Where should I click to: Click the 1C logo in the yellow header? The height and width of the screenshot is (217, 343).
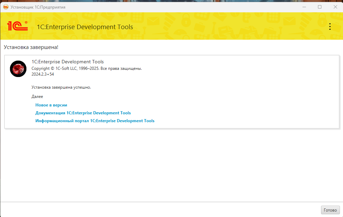click(x=17, y=26)
